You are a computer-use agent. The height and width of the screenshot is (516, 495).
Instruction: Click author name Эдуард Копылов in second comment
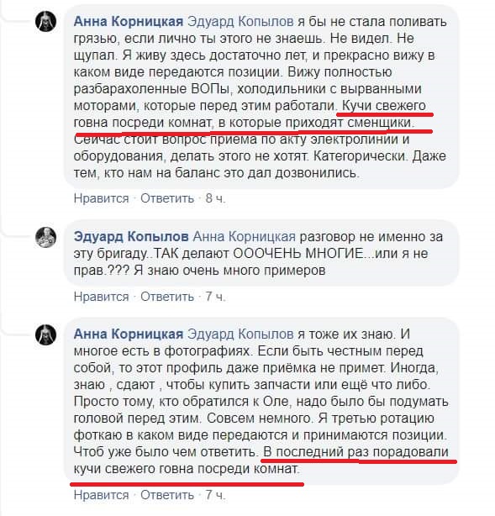coord(131,237)
